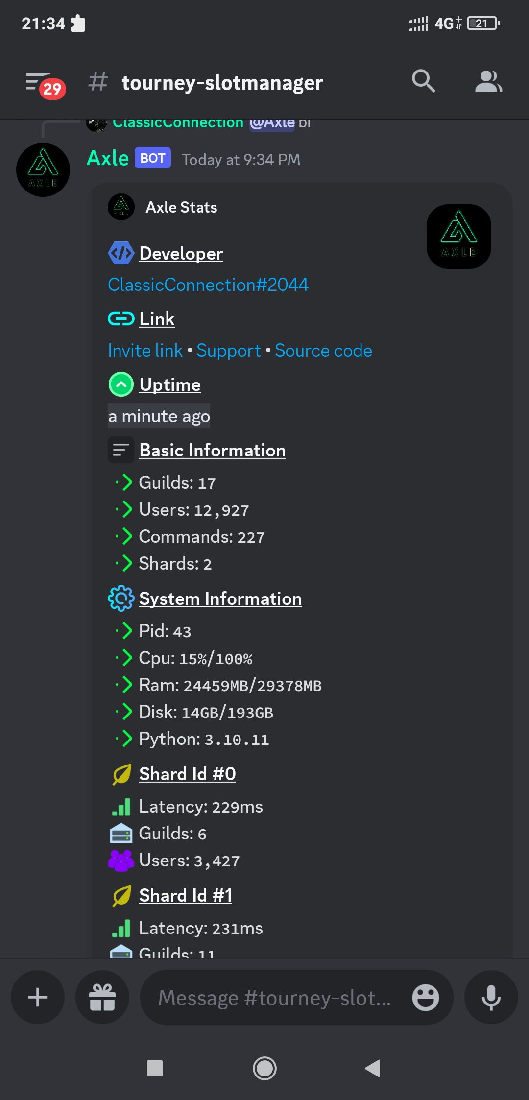The image size is (529, 1100).
Task: Tap the green Uptime status icon
Action: point(121,385)
